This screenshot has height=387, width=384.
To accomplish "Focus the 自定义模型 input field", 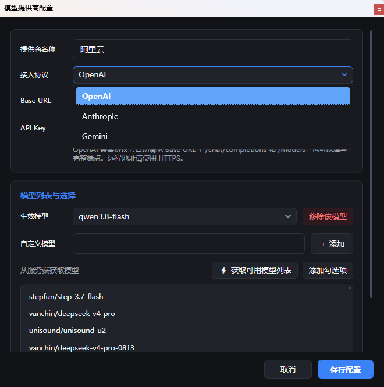I will [189, 244].
